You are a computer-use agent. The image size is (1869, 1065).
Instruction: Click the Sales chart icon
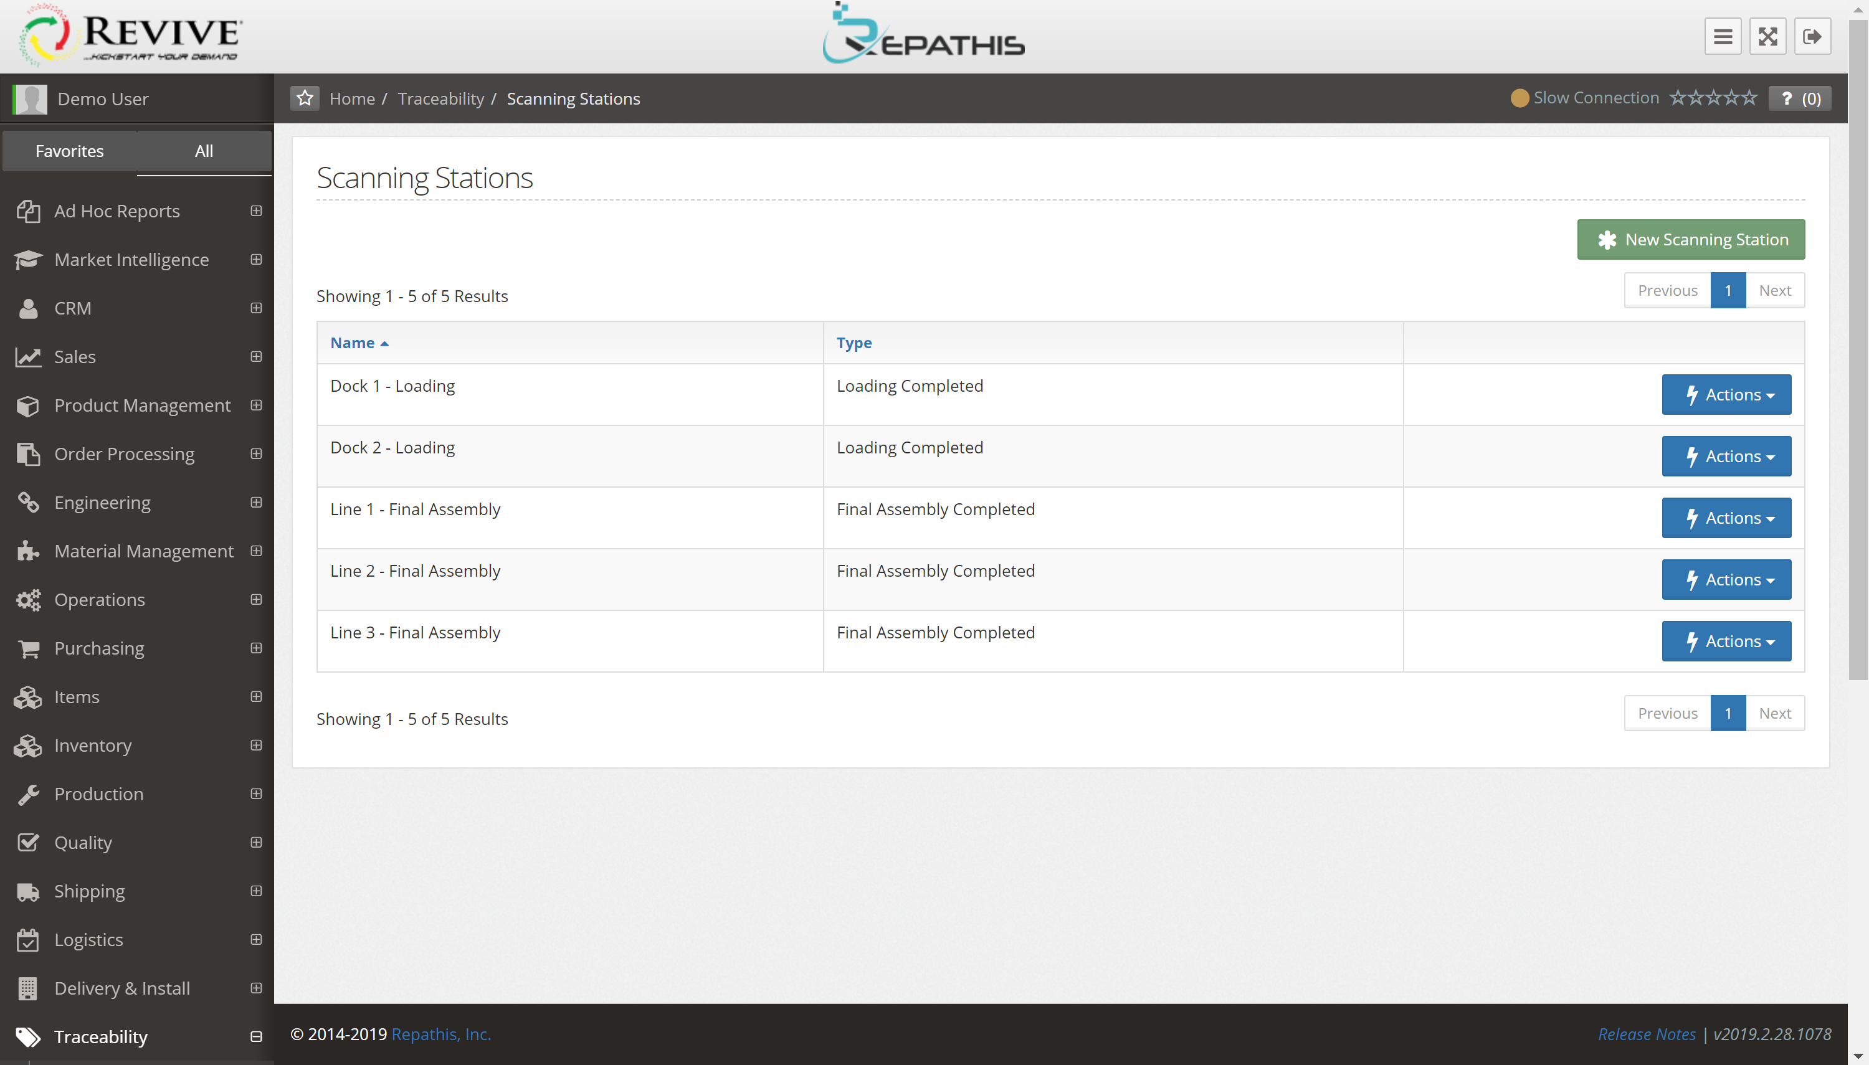[x=28, y=357]
